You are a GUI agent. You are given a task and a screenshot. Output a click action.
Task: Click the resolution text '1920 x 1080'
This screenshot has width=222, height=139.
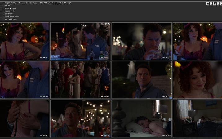(10, 8)
